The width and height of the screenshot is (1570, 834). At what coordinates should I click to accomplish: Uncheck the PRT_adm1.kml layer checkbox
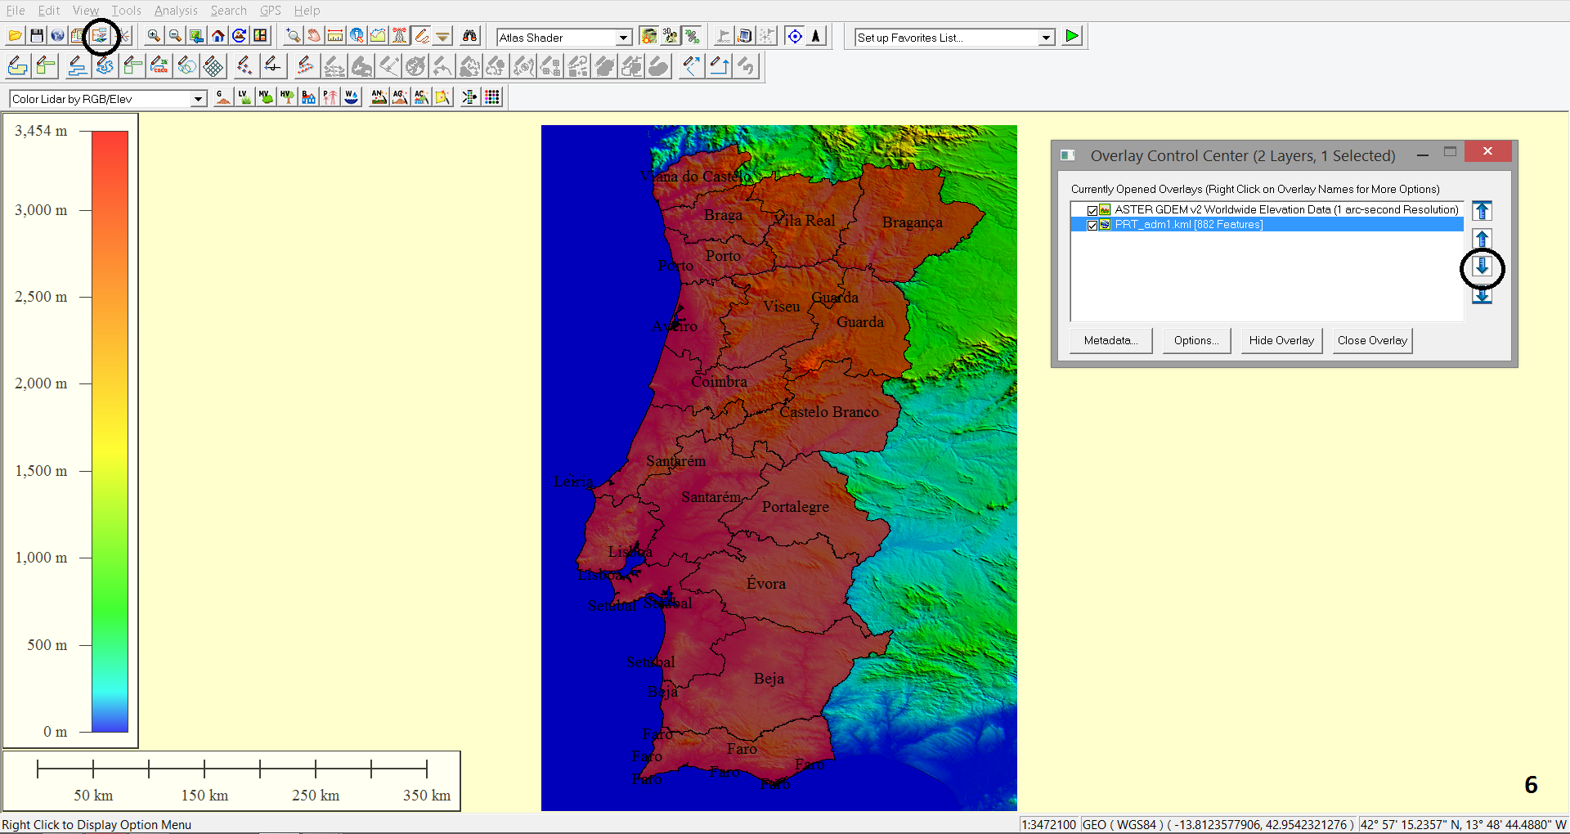coord(1092,225)
